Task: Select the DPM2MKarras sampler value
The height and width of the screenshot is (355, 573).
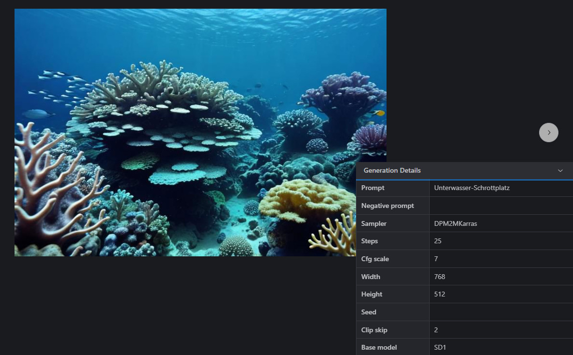Action: click(455, 223)
